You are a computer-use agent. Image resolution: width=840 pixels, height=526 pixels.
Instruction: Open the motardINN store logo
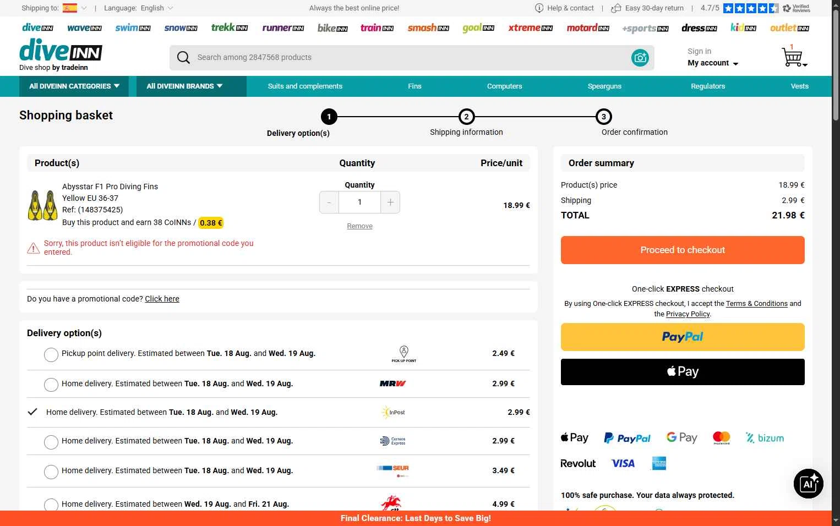coord(588,28)
